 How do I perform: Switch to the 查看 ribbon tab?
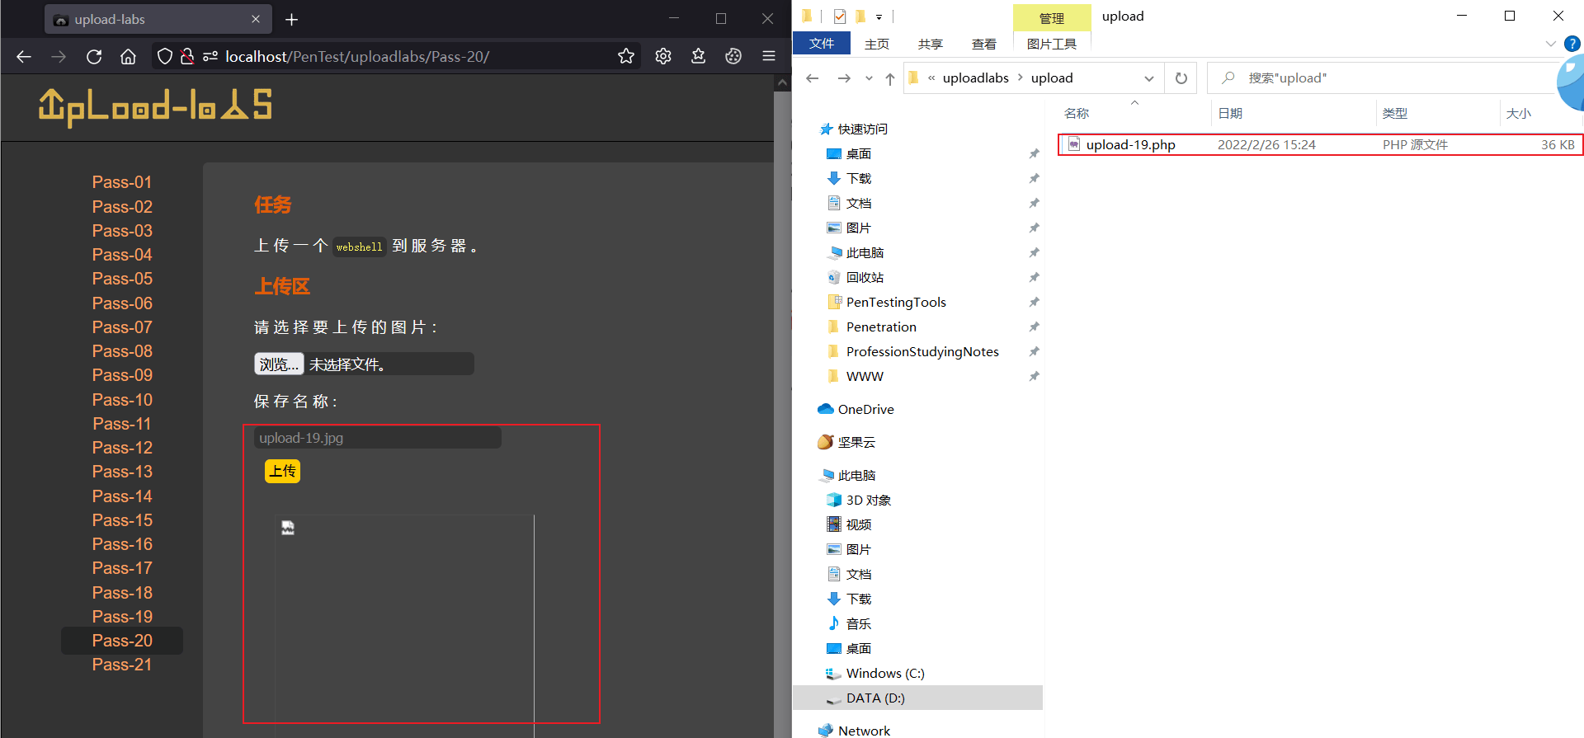[x=984, y=44]
